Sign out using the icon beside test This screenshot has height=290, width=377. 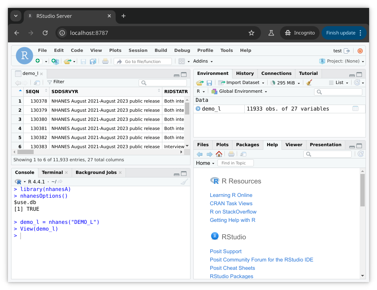(x=347, y=51)
